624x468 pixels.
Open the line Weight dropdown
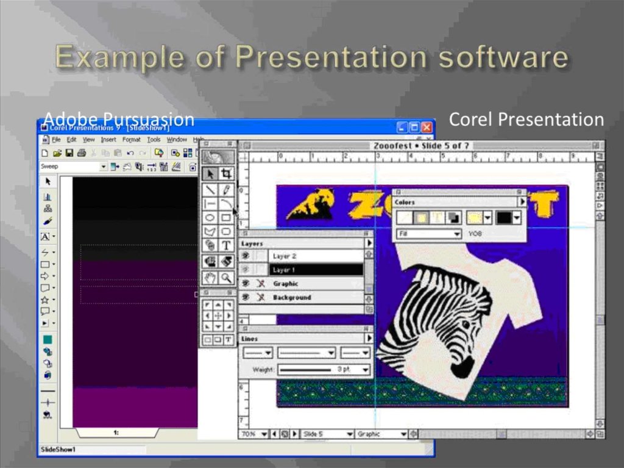tap(365, 370)
